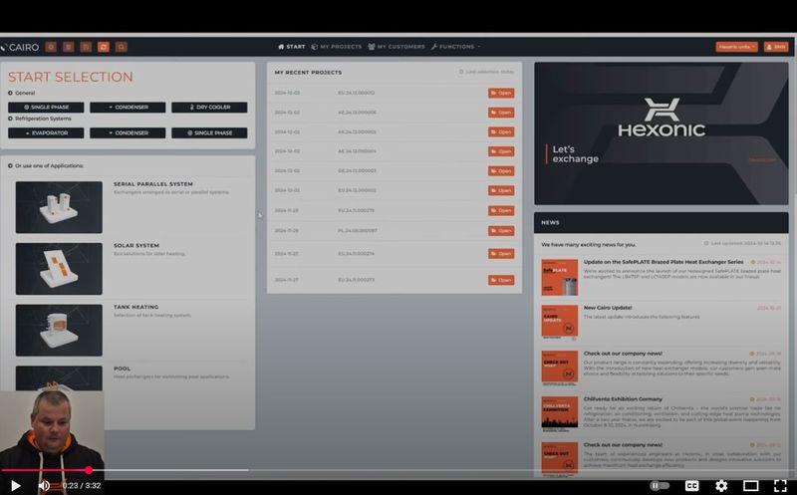
Task: Open project EU.24.12.000013
Action: coord(501,93)
